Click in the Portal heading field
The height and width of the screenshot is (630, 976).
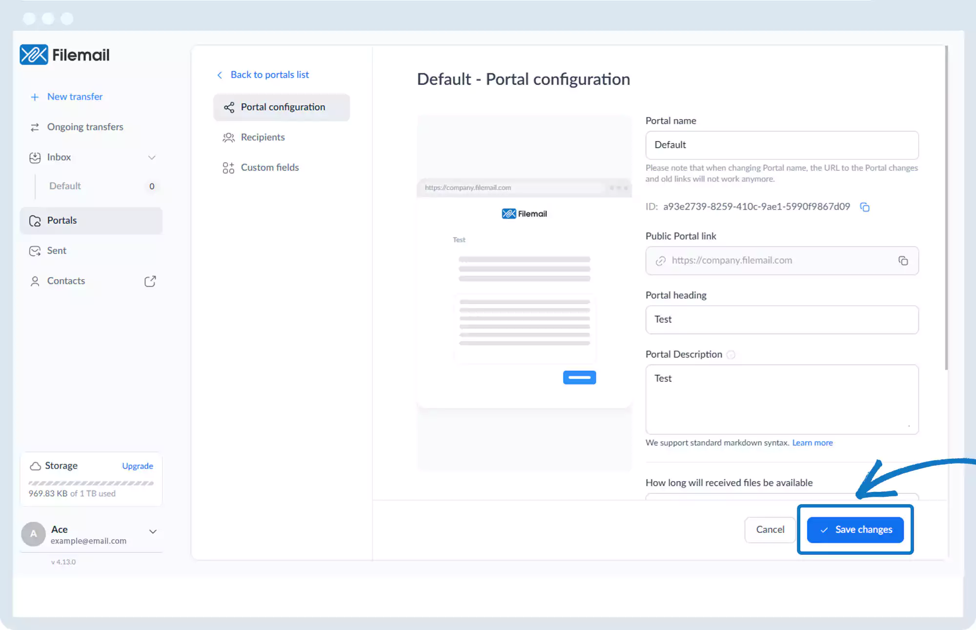[x=781, y=320]
